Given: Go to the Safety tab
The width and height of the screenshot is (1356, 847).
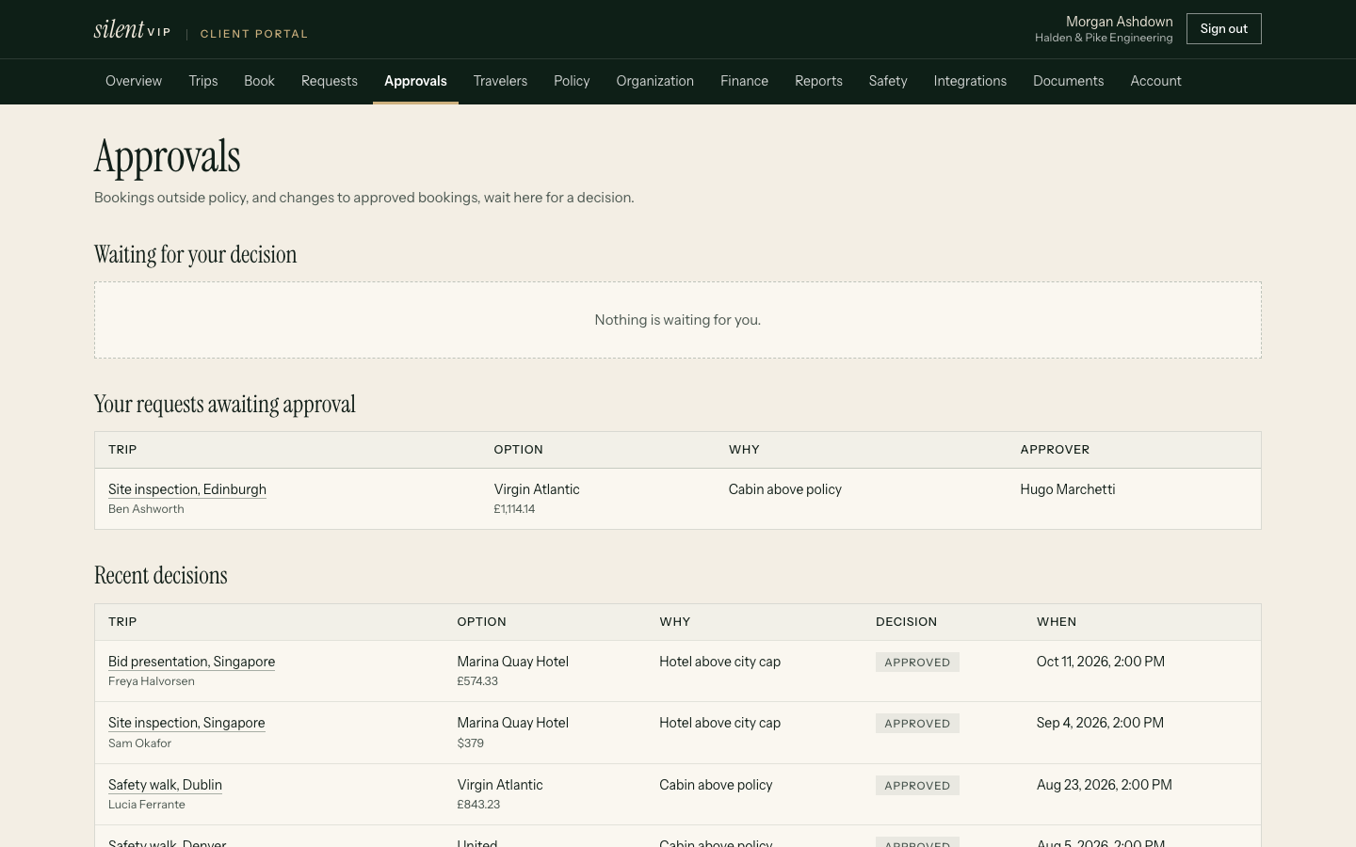Looking at the screenshot, I should point(888,81).
